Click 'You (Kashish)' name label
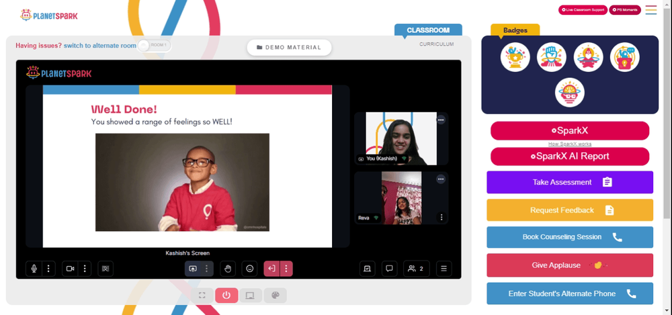Image resolution: width=672 pixels, height=315 pixels. [382, 159]
